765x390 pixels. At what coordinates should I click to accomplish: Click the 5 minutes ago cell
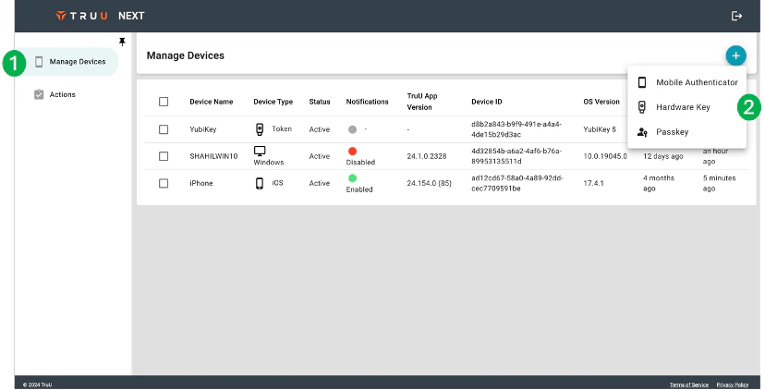719,183
